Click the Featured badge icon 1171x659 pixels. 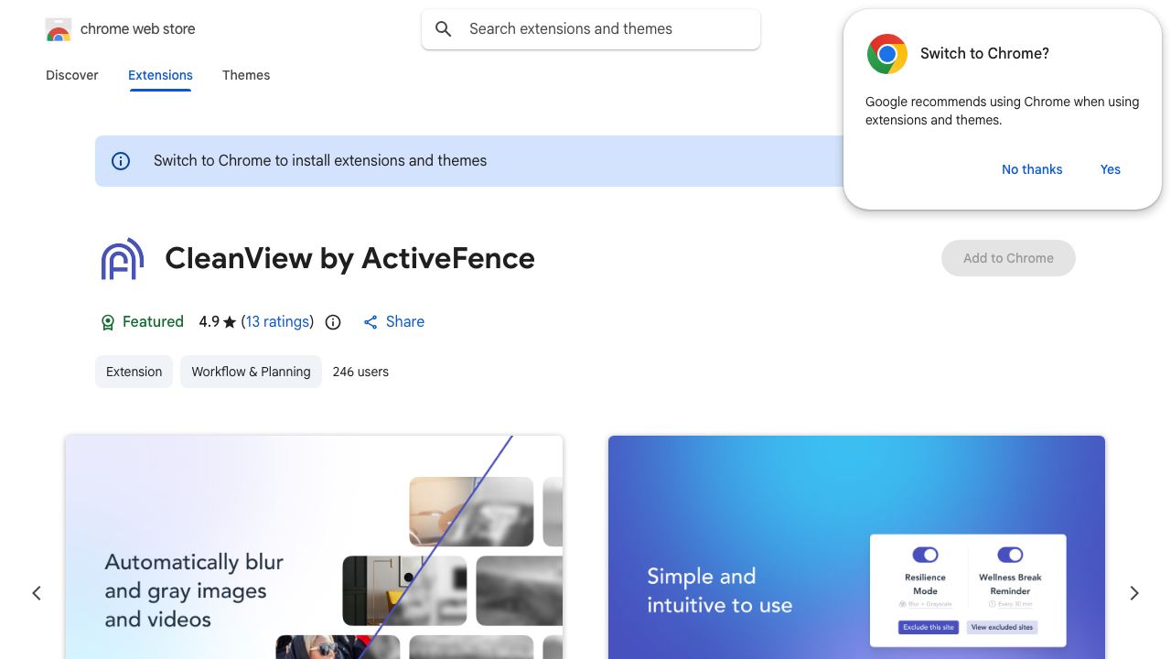pos(108,322)
